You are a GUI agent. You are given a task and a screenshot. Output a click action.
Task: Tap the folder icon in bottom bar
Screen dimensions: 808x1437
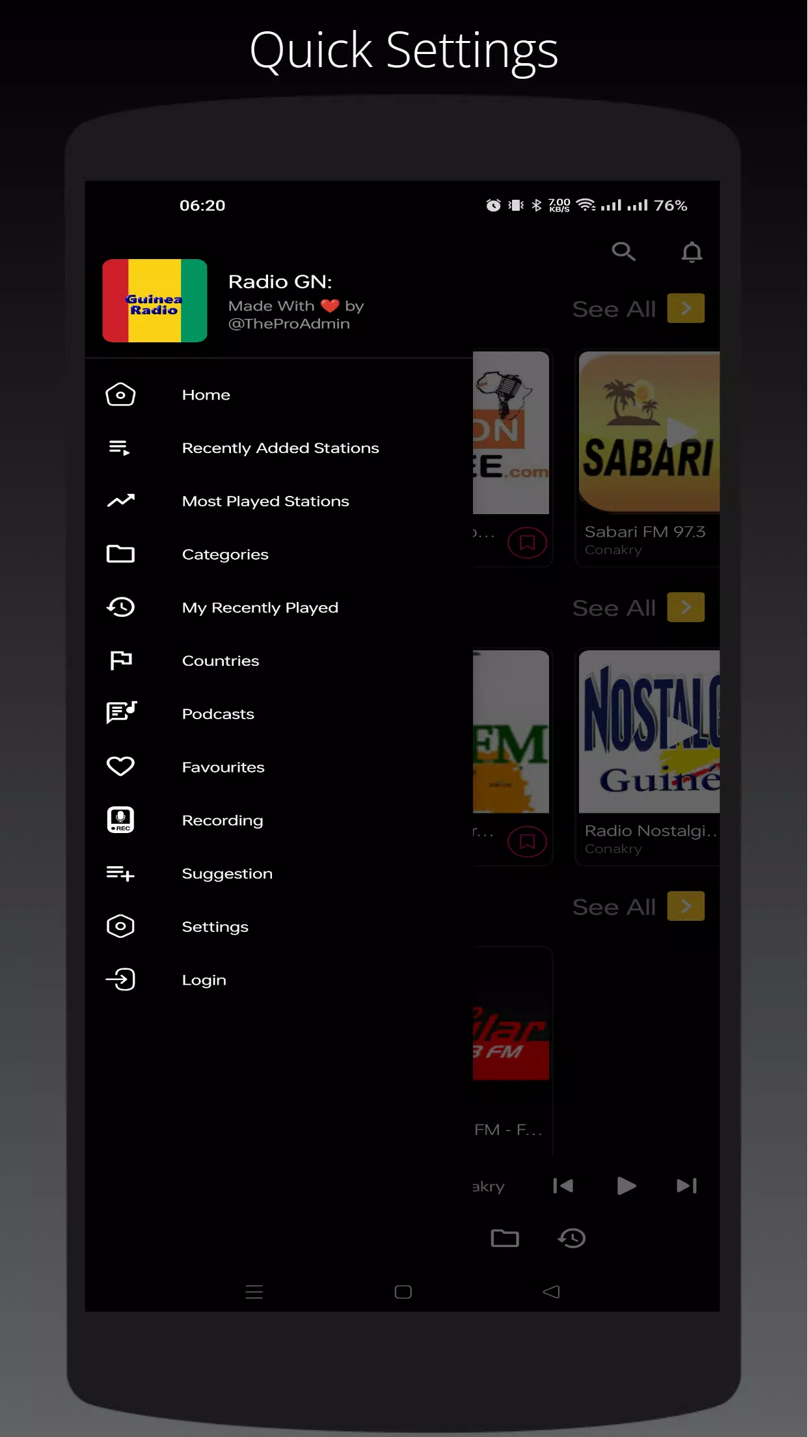pos(504,1238)
